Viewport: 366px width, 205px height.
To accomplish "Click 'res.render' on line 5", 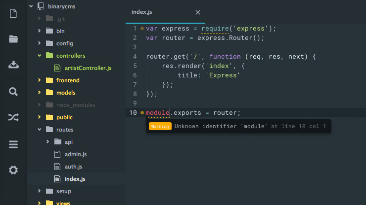I will pyautogui.click(x=182, y=66).
